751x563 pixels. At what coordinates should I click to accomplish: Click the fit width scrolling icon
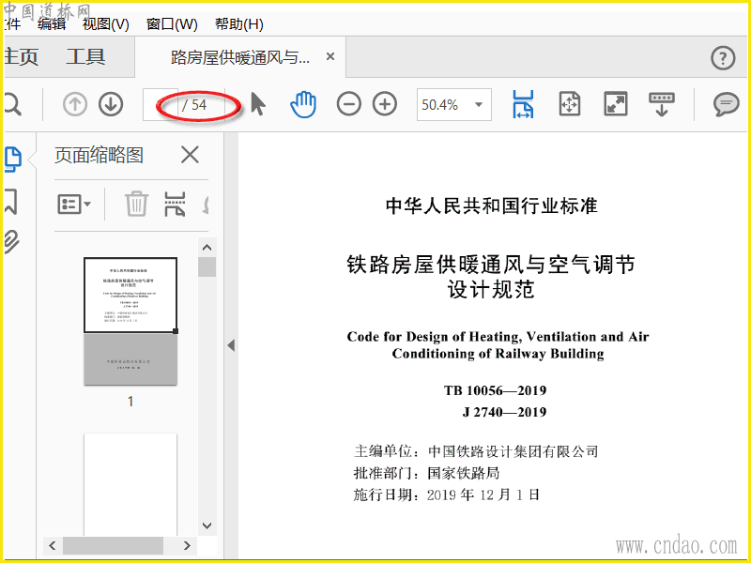523,104
